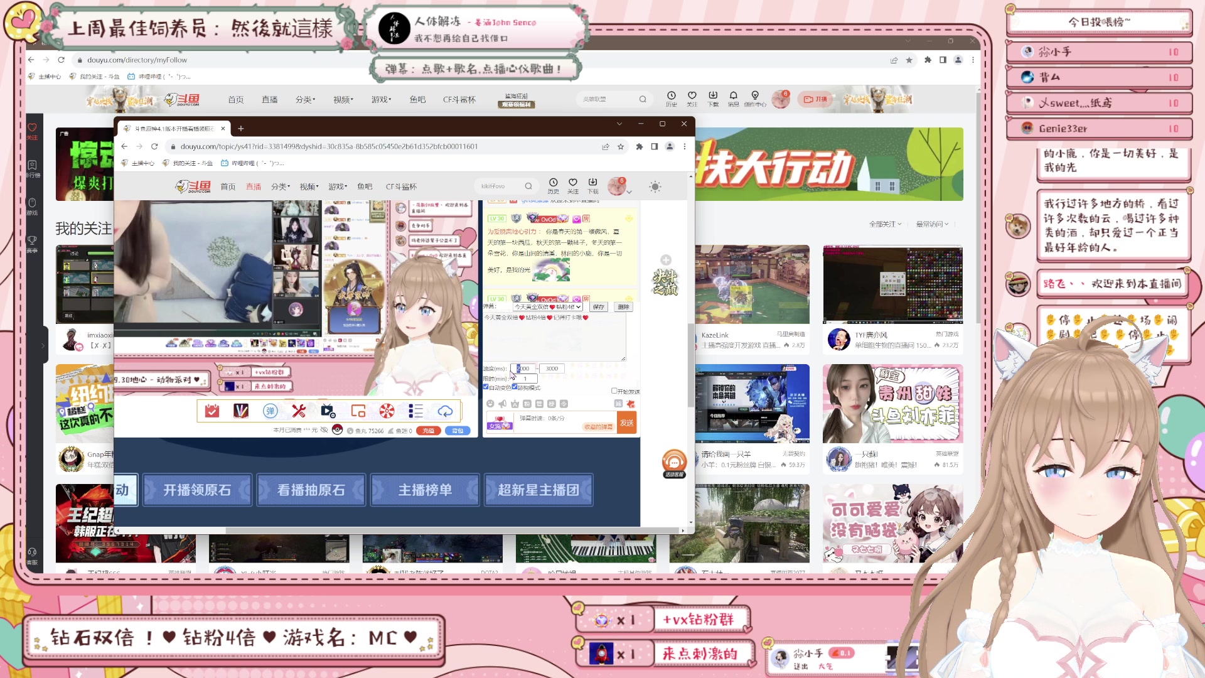The height and width of the screenshot is (678, 1205).
Task: Click the search magnifier in the front window header
Action: point(528,186)
